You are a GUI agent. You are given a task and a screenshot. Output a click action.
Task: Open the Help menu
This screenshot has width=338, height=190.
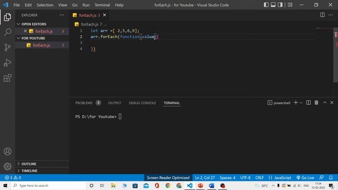tap(119, 5)
